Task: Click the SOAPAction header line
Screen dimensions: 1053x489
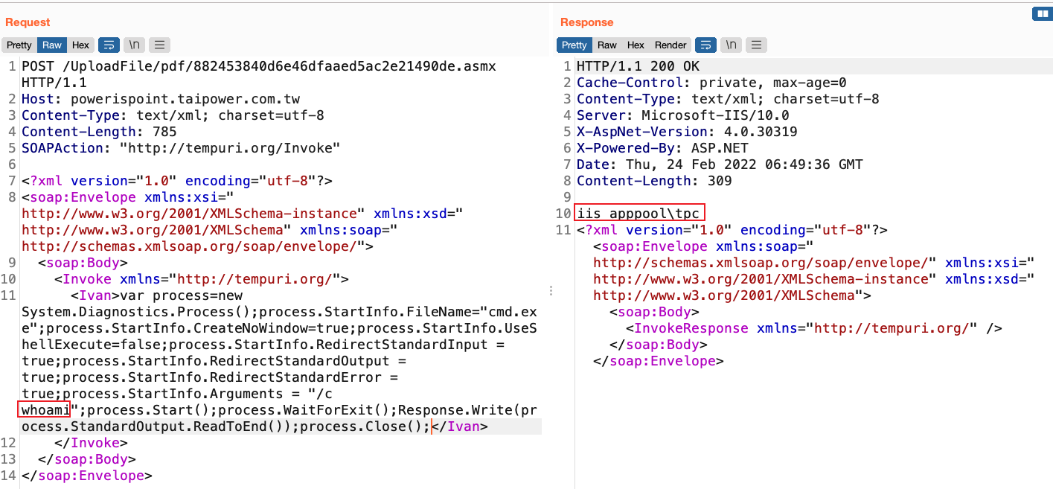Action: tap(181, 148)
